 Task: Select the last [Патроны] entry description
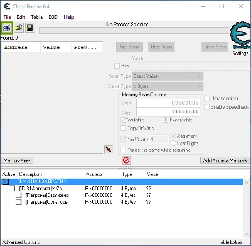point(46,202)
